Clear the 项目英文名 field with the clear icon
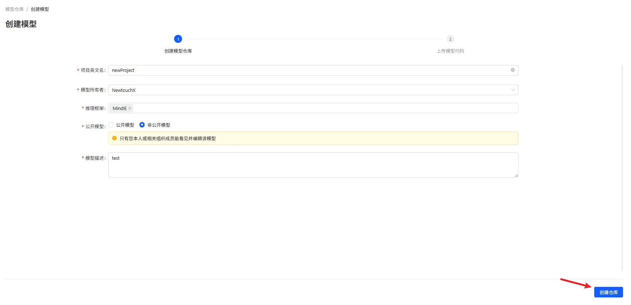631x305 pixels. click(513, 70)
